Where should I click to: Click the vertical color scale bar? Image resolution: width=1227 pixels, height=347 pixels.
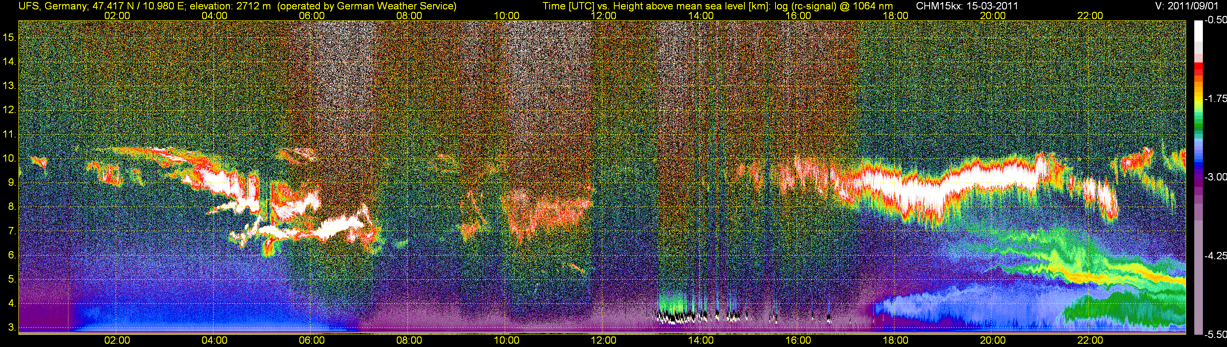click(x=1198, y=177)
